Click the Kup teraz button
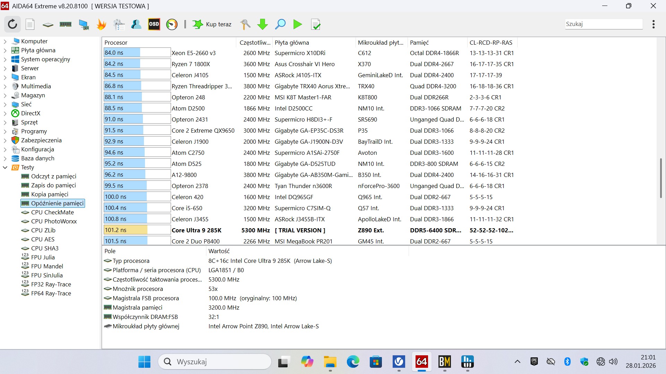 (x=212, y=24)
